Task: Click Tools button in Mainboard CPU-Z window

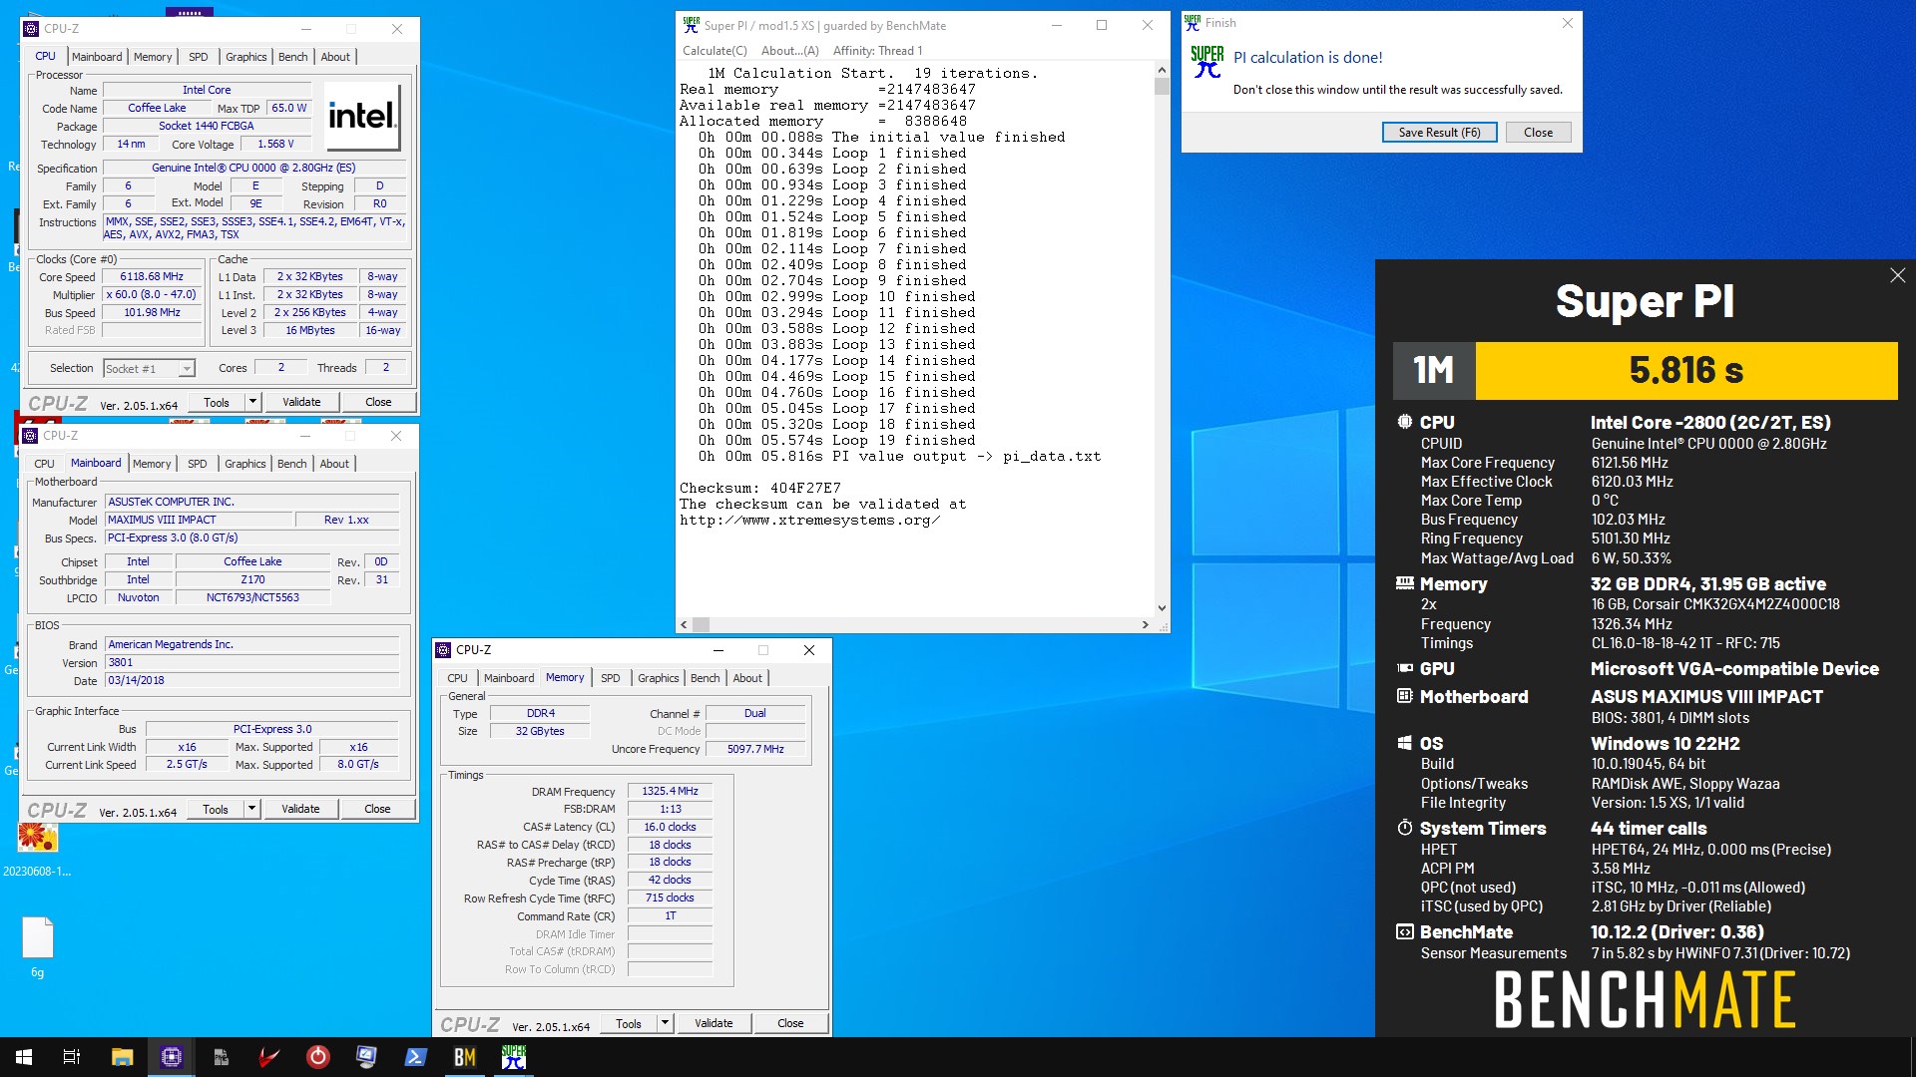Action: 216,809
